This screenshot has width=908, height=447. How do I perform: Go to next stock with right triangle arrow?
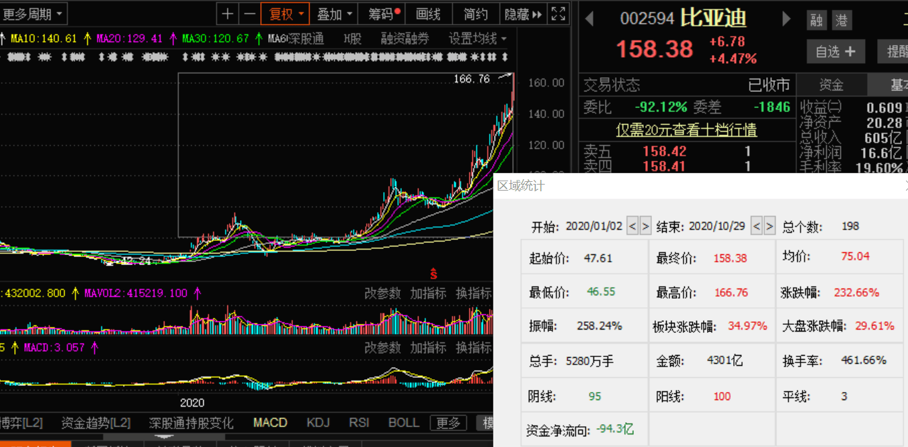(x=786, y=19)
